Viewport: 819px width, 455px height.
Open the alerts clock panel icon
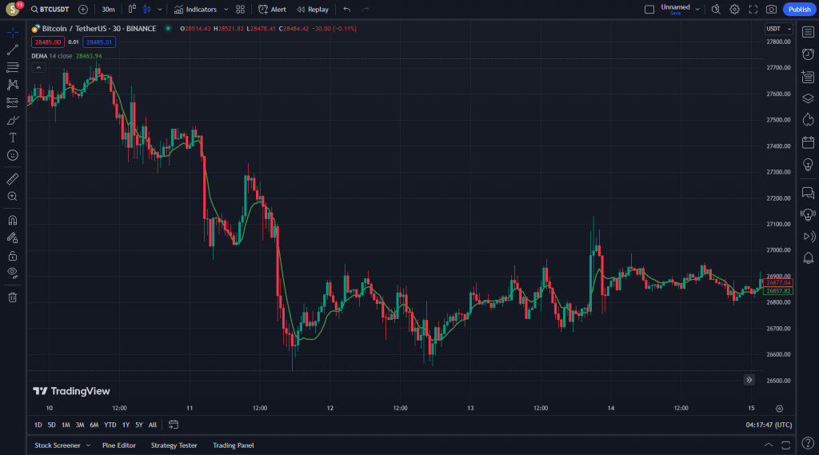click(808, 54)
